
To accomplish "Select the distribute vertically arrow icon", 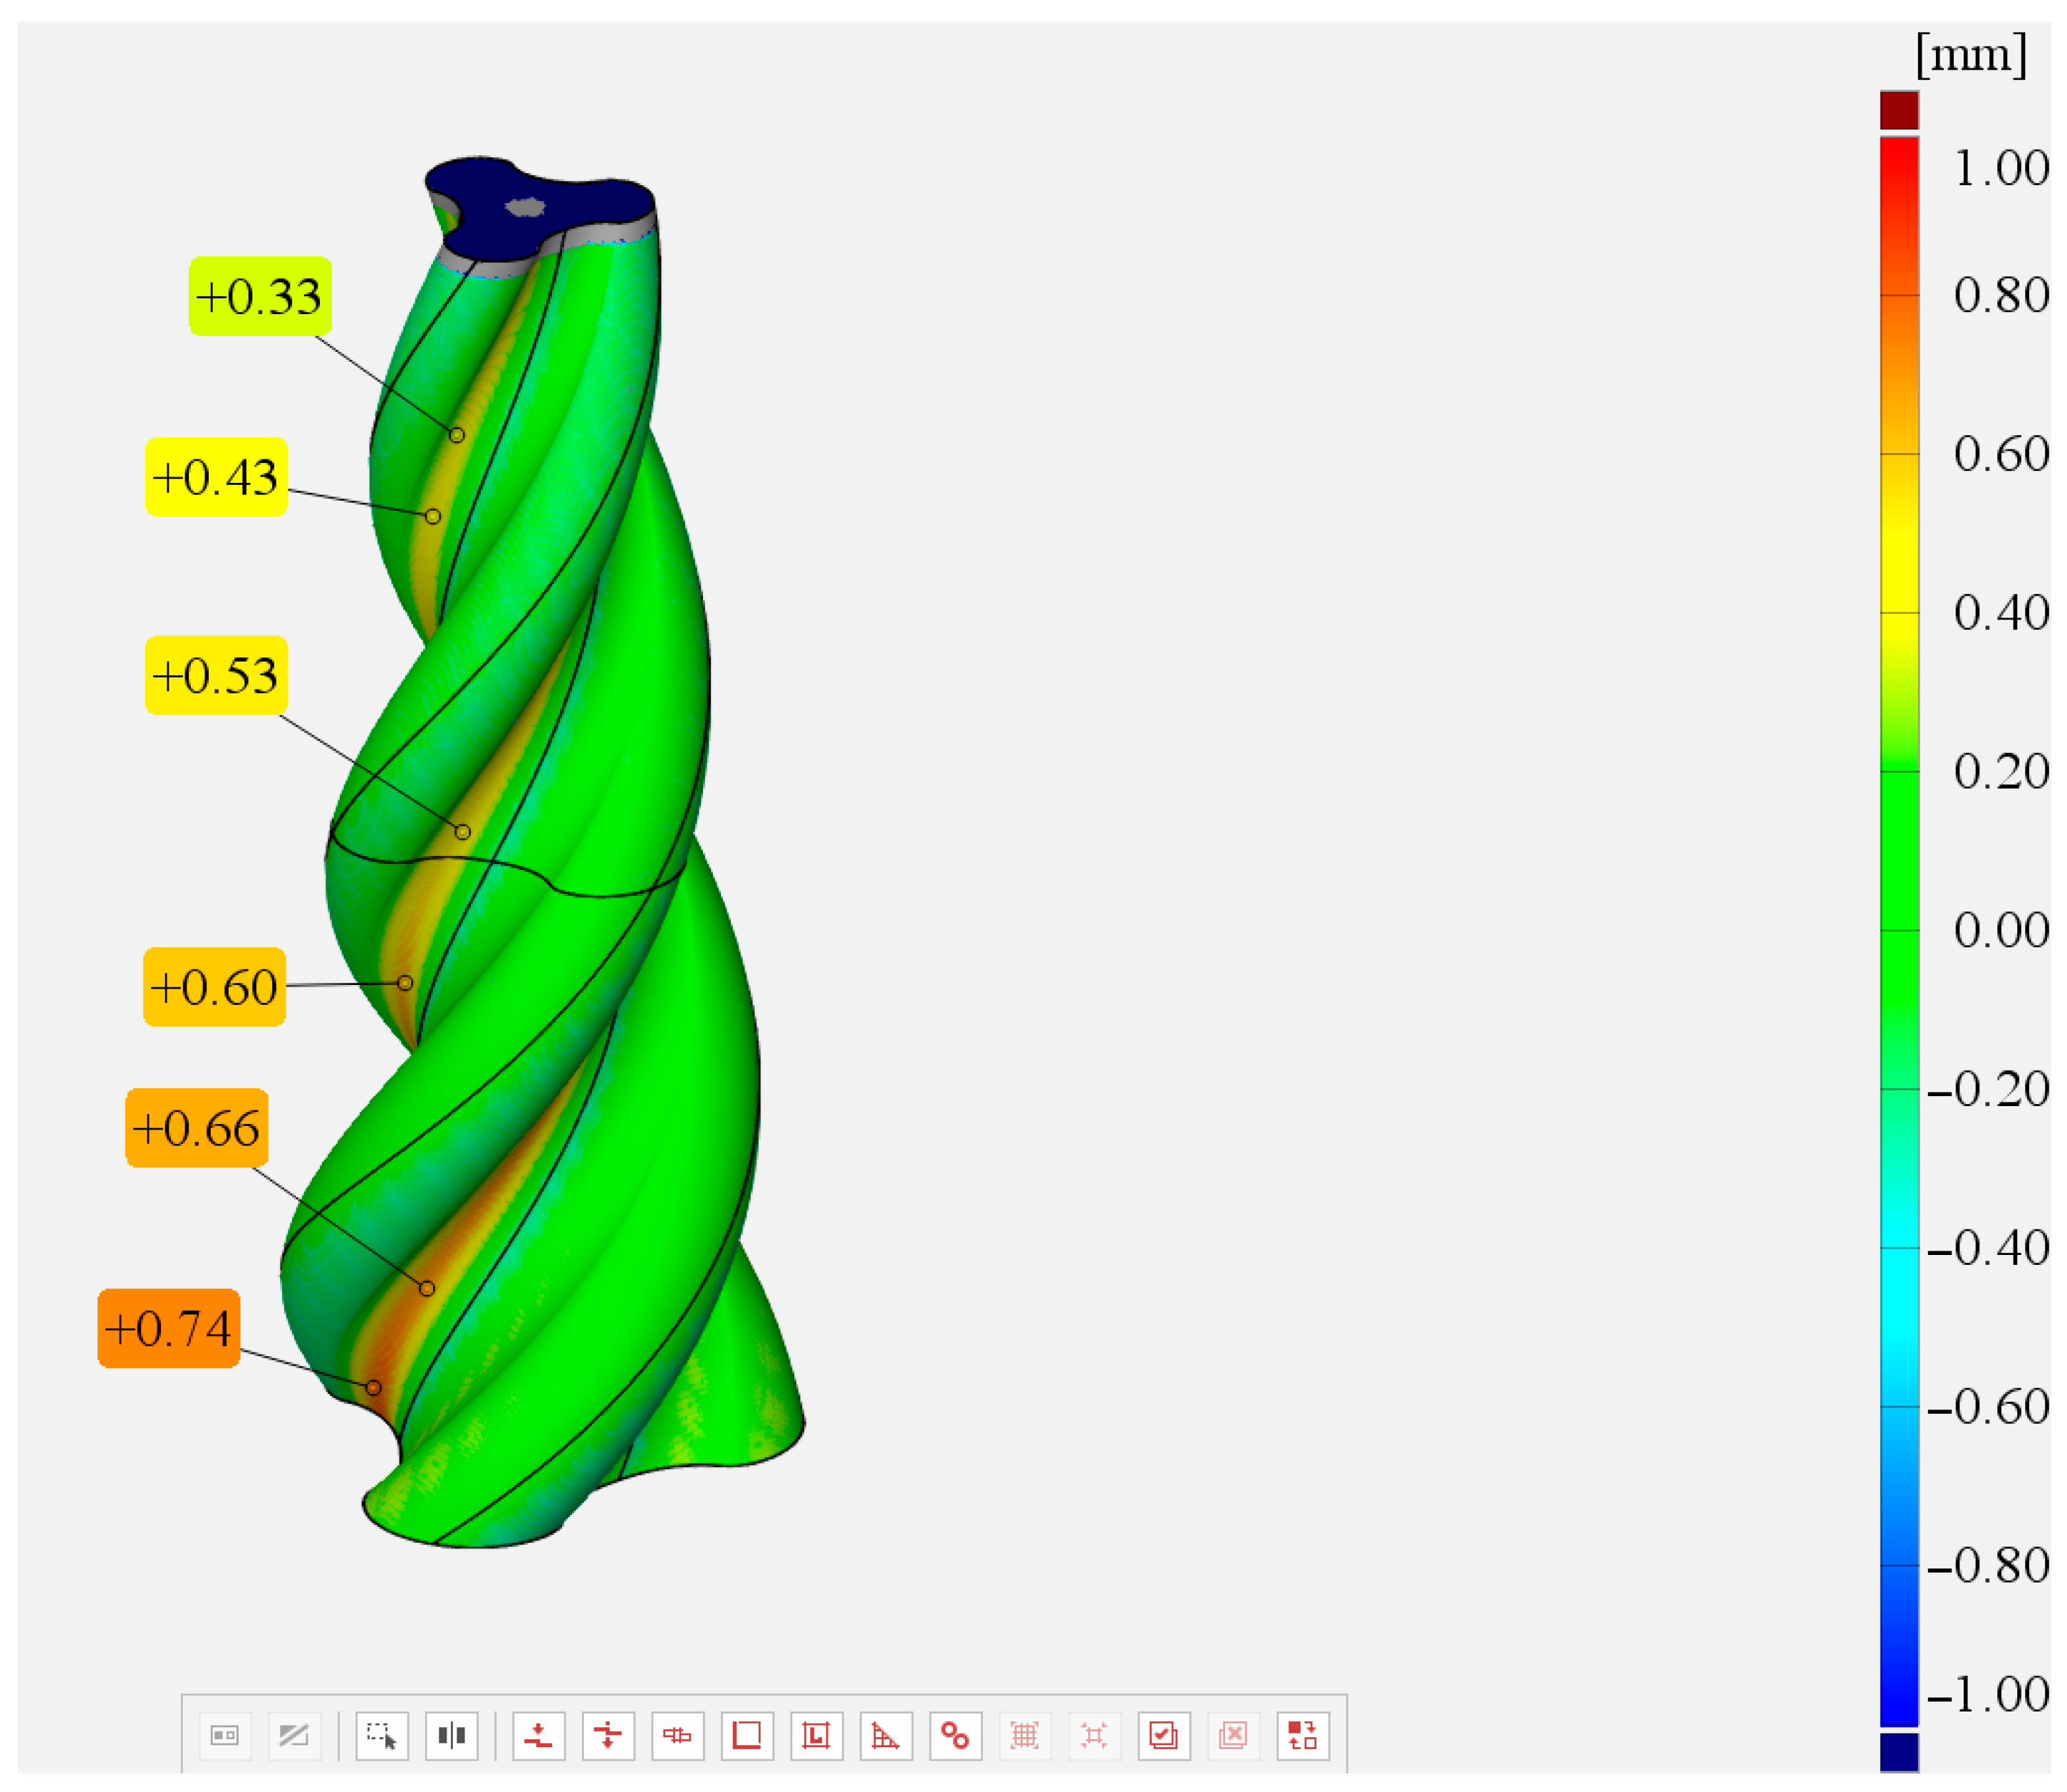I will [608, 1735].
